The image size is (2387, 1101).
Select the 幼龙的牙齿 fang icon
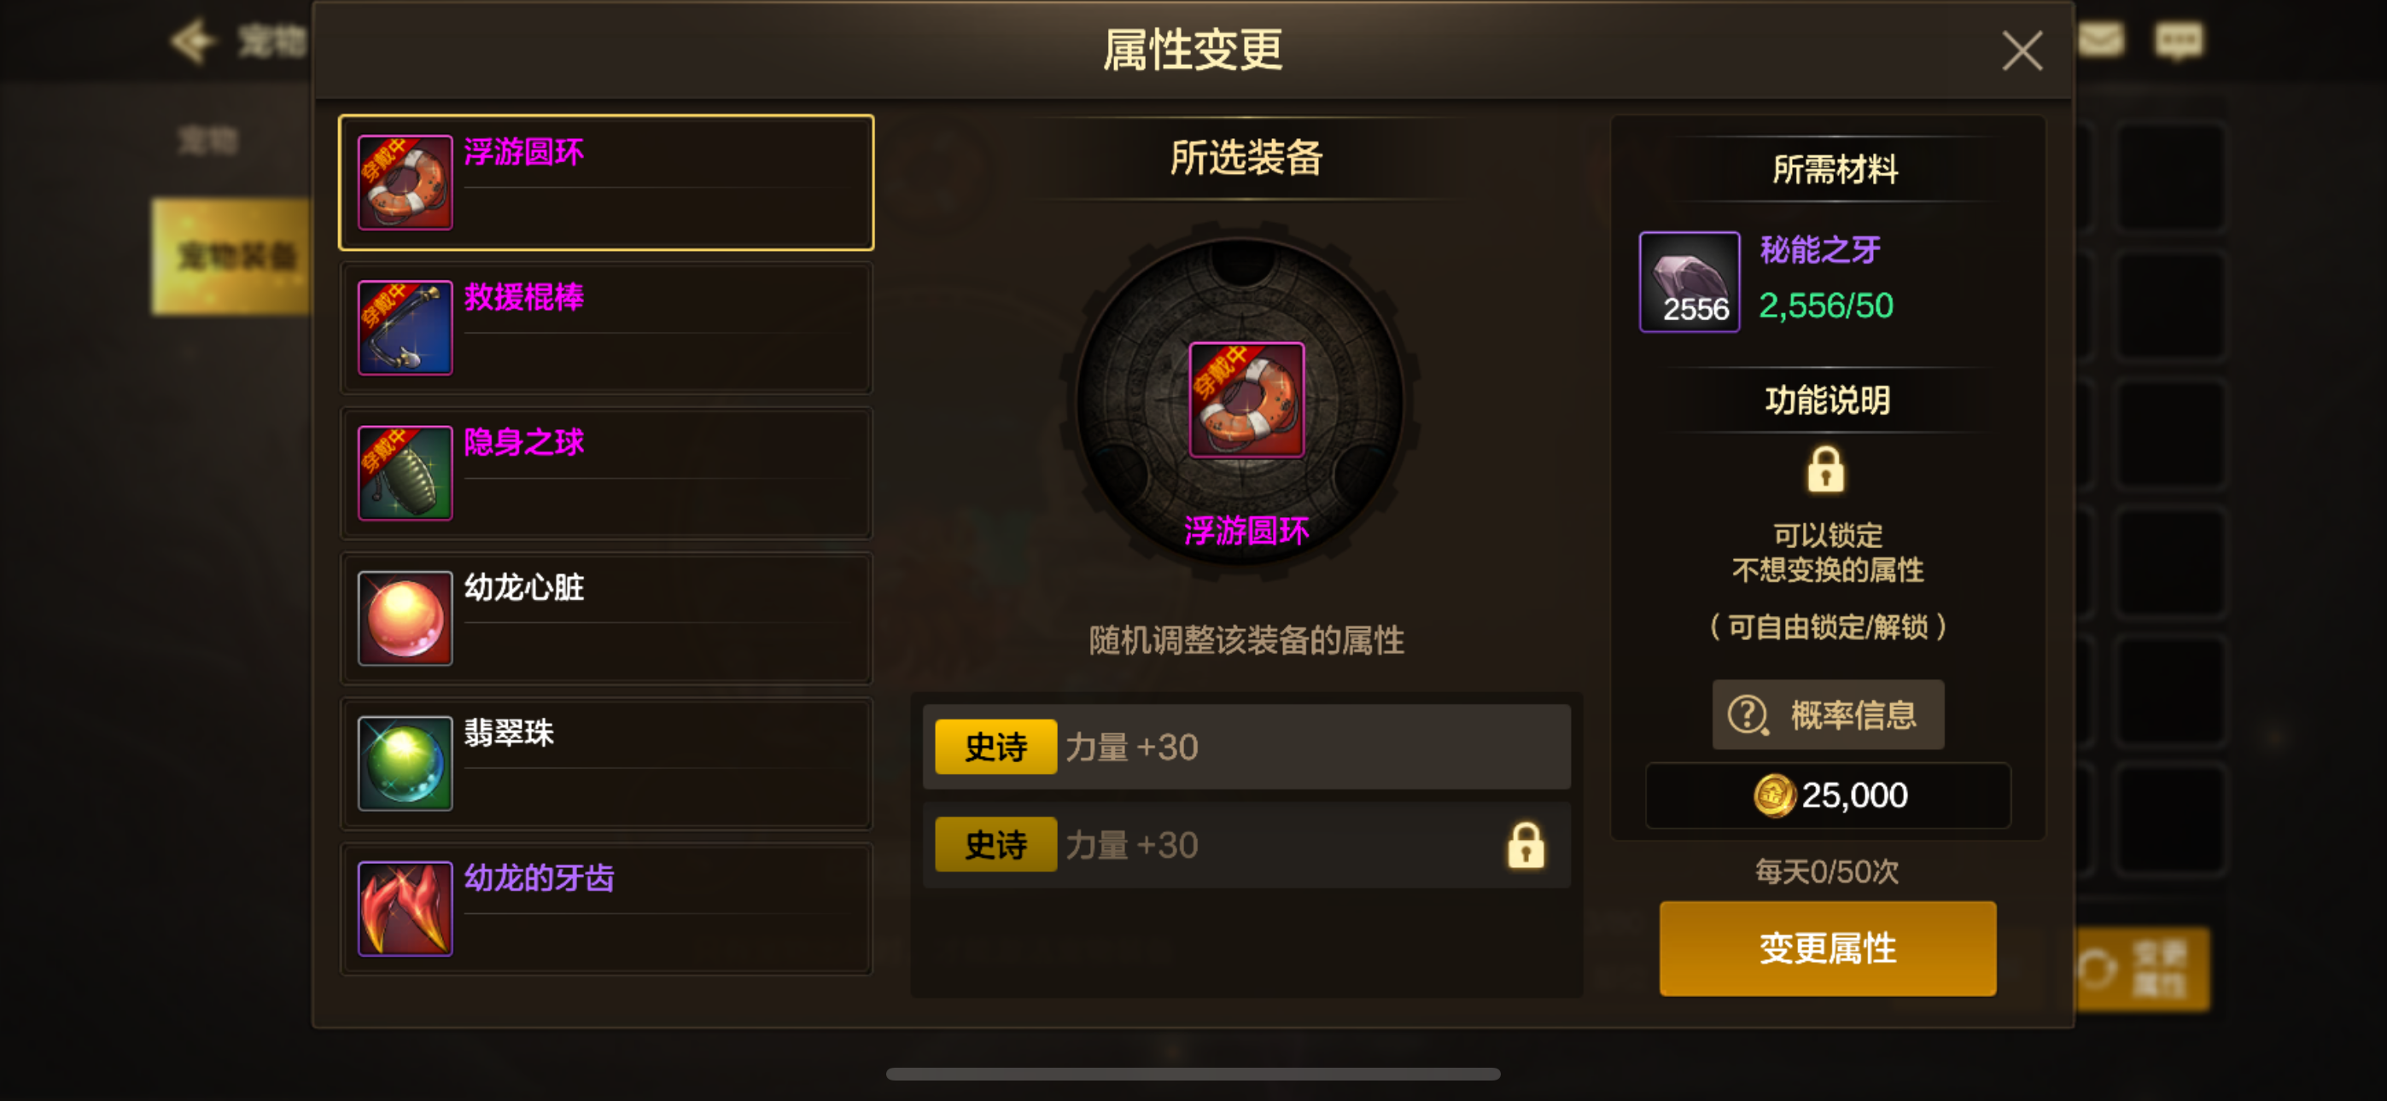click(405, 908)
